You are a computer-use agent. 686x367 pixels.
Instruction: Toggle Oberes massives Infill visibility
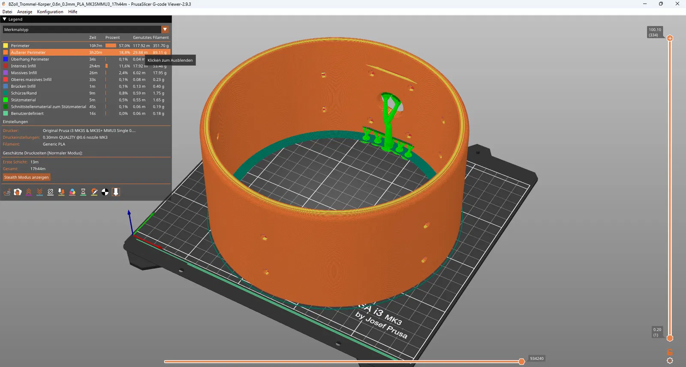pyautogui.click(x=86, y=80)
